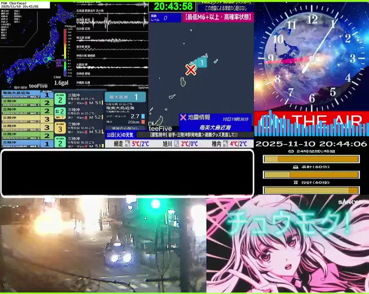369x294 pixels.
Task: Click green intensity 2 badge of 18:59 card
Action: coord(60,99)
